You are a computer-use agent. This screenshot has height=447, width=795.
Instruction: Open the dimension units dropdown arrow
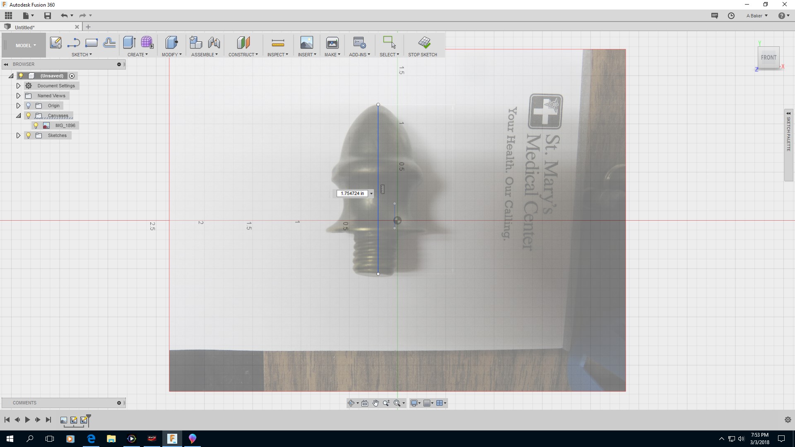[371, 193]
